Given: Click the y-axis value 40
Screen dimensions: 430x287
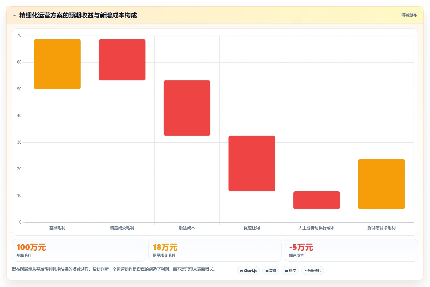Looking at the screenshot, I should [19, 116].
